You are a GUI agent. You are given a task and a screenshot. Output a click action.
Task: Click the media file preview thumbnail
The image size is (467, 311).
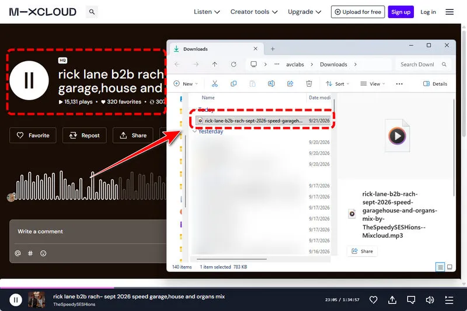click(397, 136)
